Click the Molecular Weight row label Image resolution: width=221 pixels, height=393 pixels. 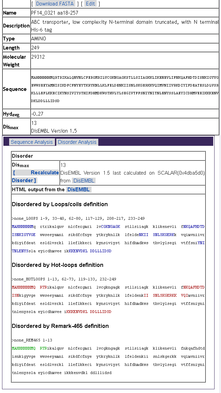click(x=15, y=61)
